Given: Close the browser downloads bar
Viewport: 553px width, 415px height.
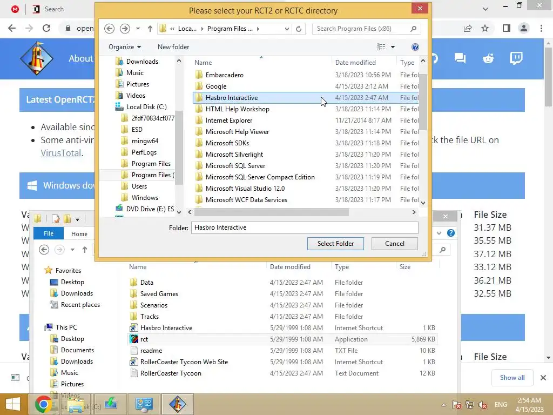Looking at the screenshot, I should [x=543, y=378].
